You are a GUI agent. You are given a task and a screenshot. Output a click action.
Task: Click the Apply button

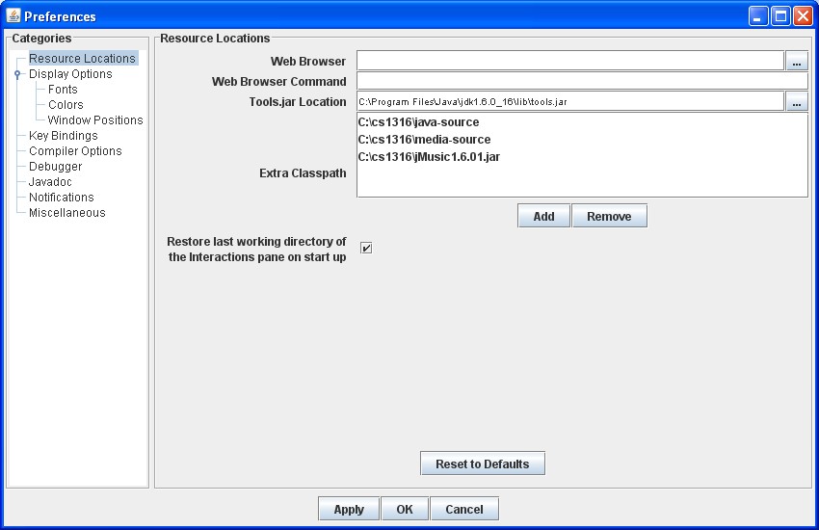coord(349,510)
